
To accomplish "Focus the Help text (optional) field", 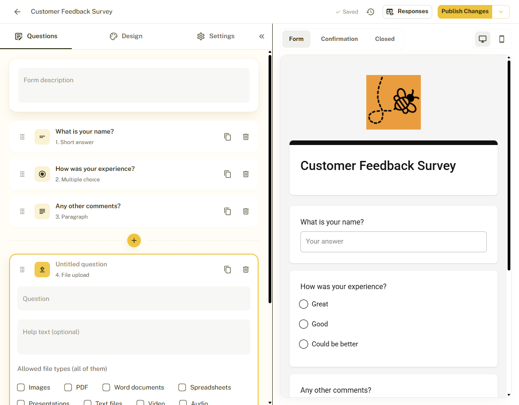I will tap(134, 337).
